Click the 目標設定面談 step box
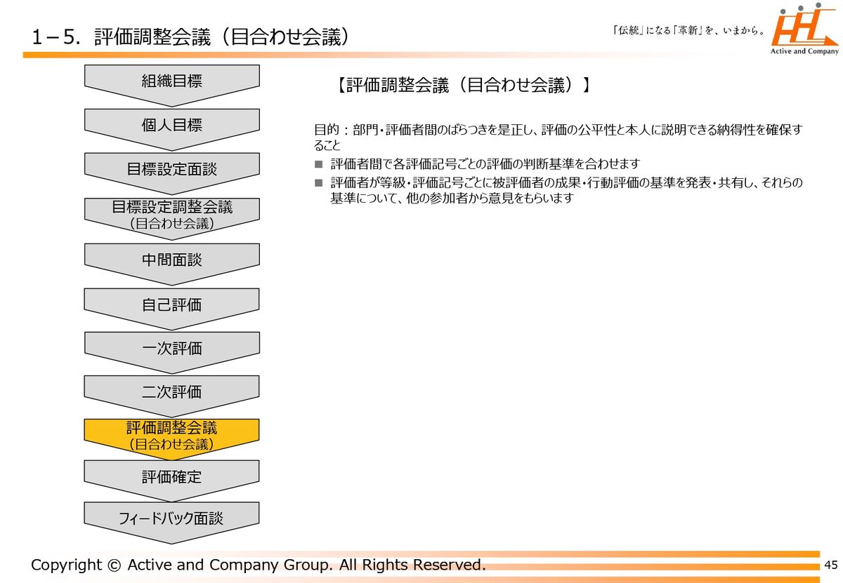 coord(172,169)
